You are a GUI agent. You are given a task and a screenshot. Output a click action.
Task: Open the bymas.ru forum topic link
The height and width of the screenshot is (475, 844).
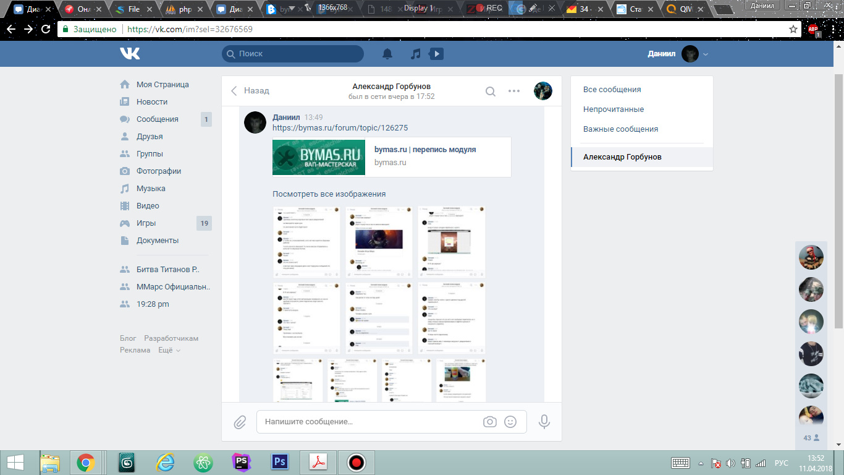click(340, 128)
